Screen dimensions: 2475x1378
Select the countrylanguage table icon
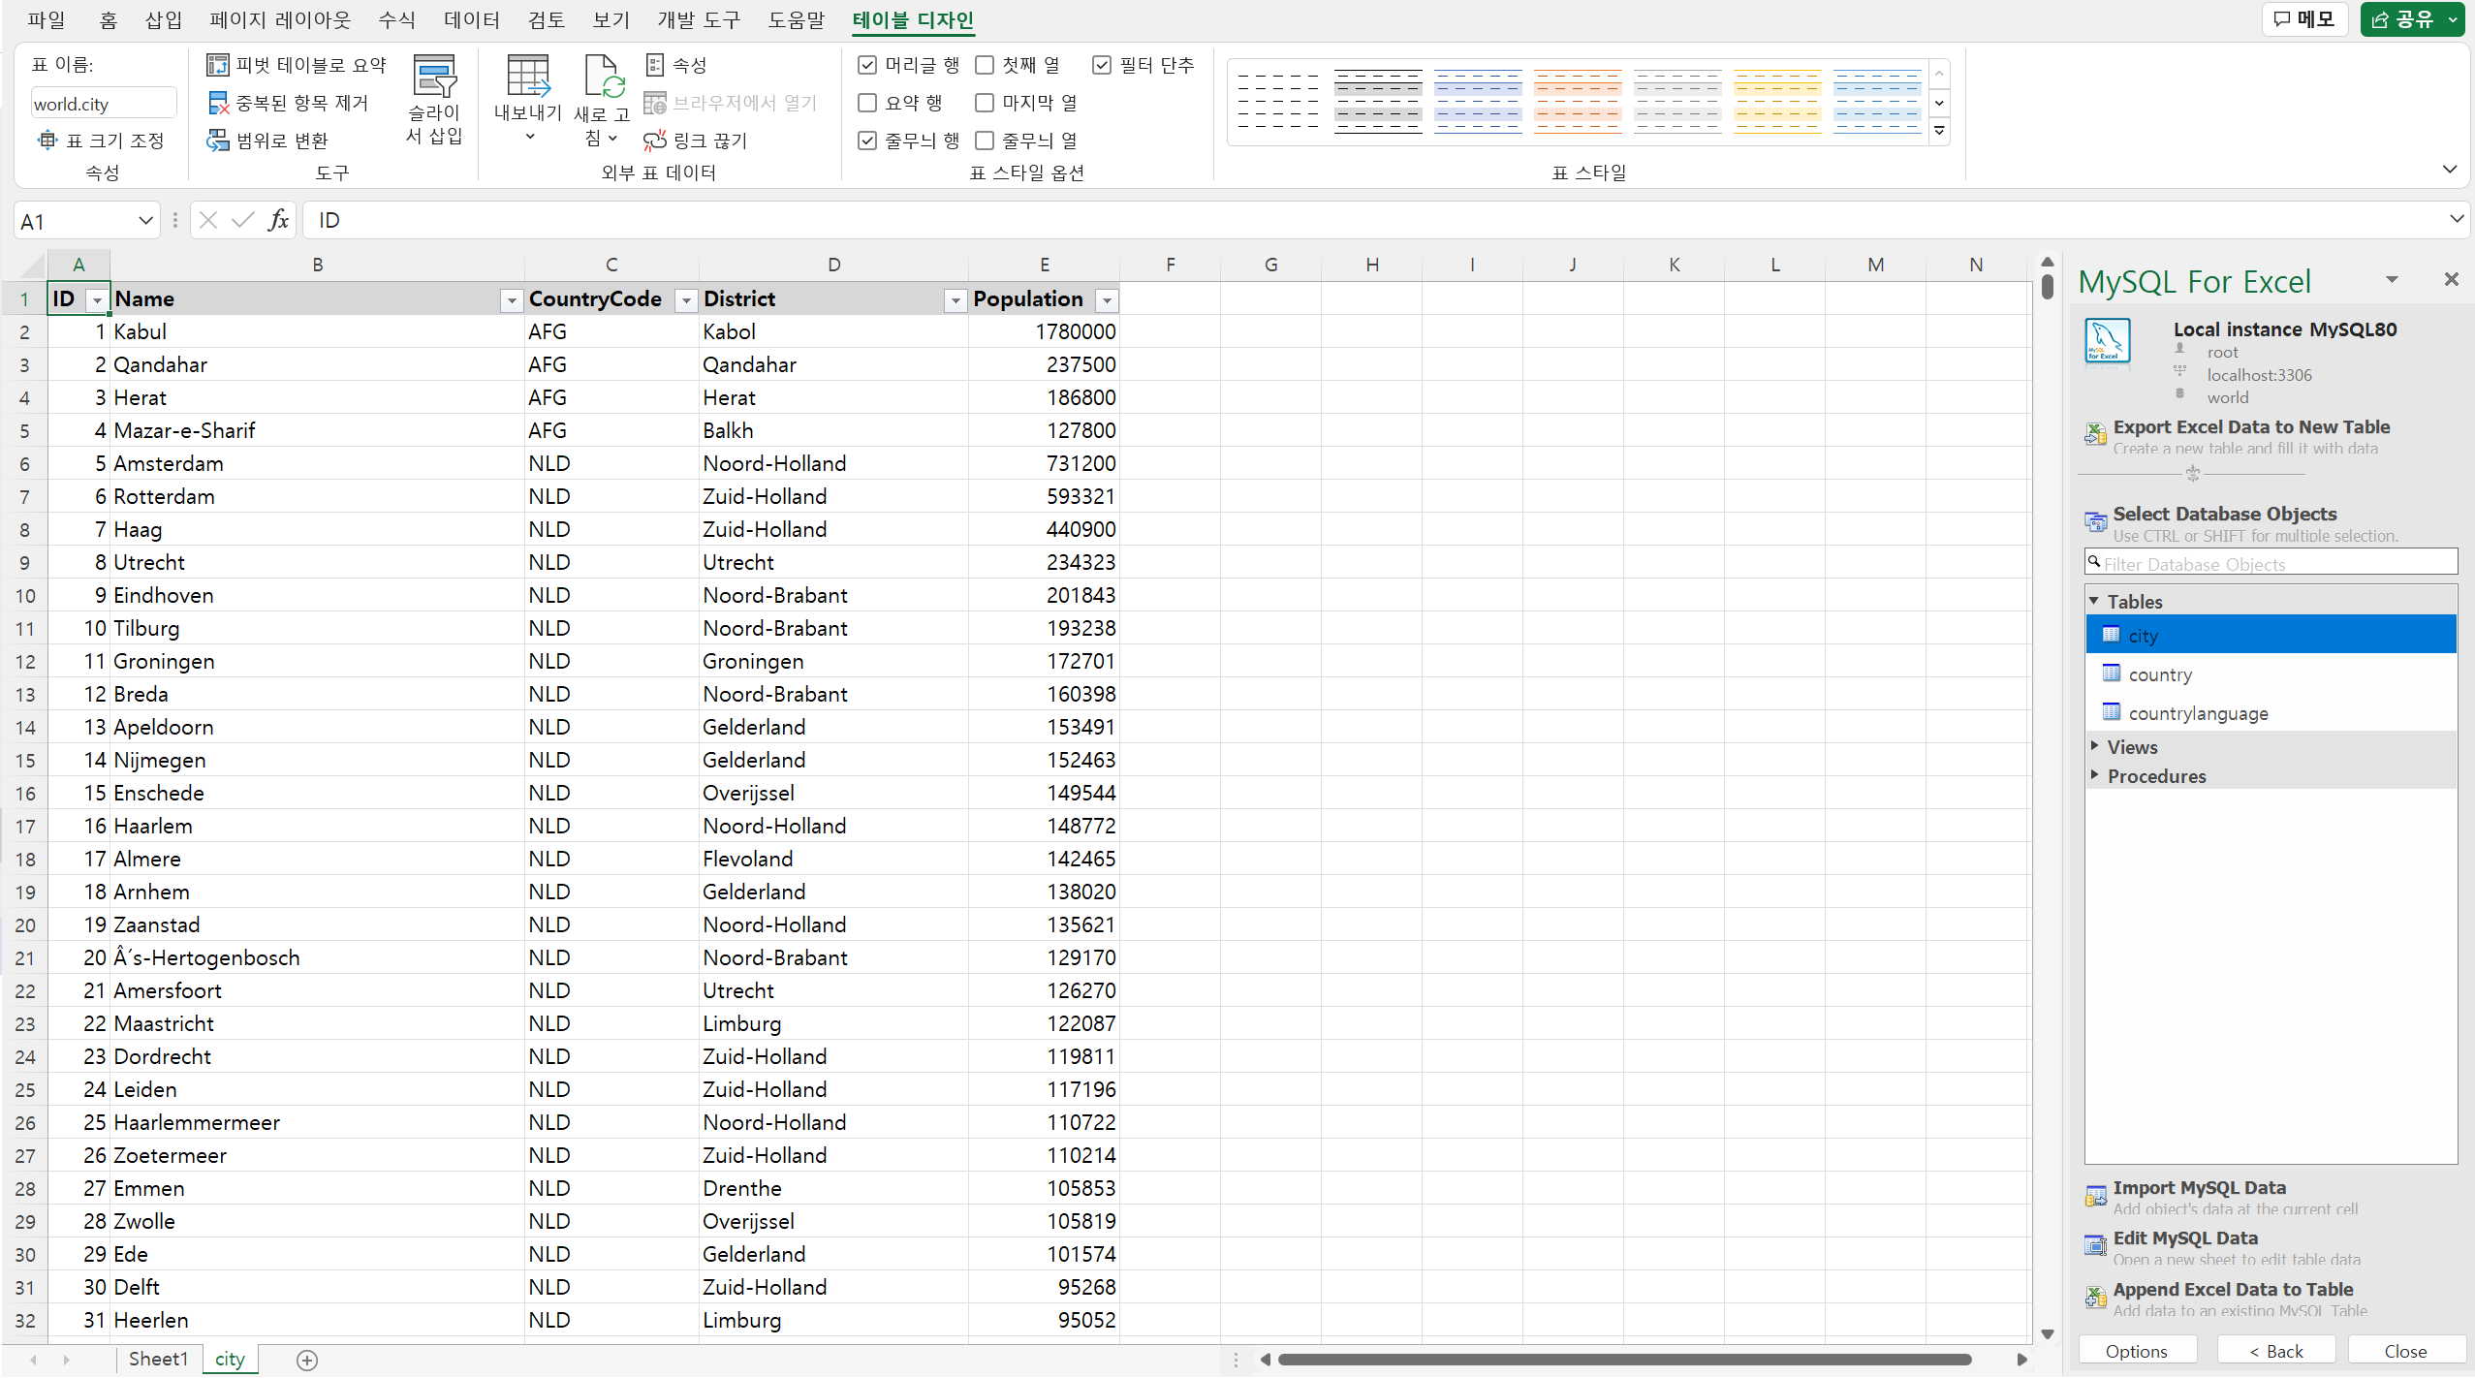click(x=2112, y=712)
